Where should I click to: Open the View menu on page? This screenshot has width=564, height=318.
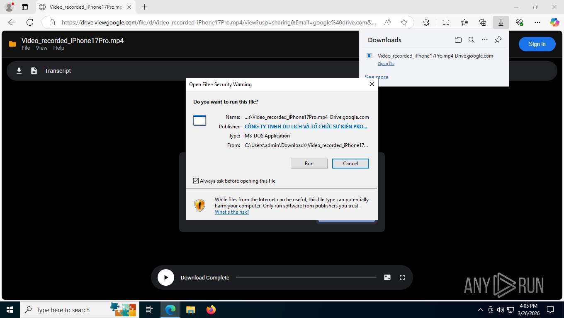pyautogui.click(x=41, y=48)
